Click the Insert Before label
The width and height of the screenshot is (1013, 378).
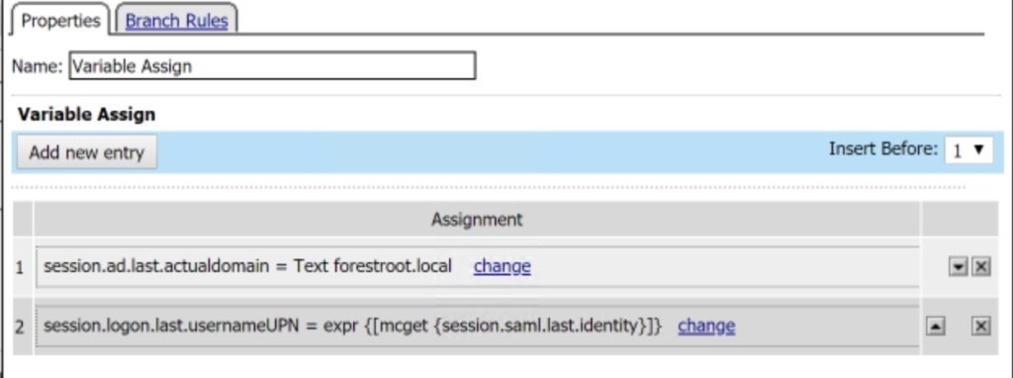[x=883, y=149]
